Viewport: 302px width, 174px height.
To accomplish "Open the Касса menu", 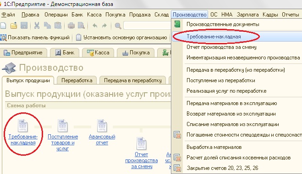I will 94,15.
